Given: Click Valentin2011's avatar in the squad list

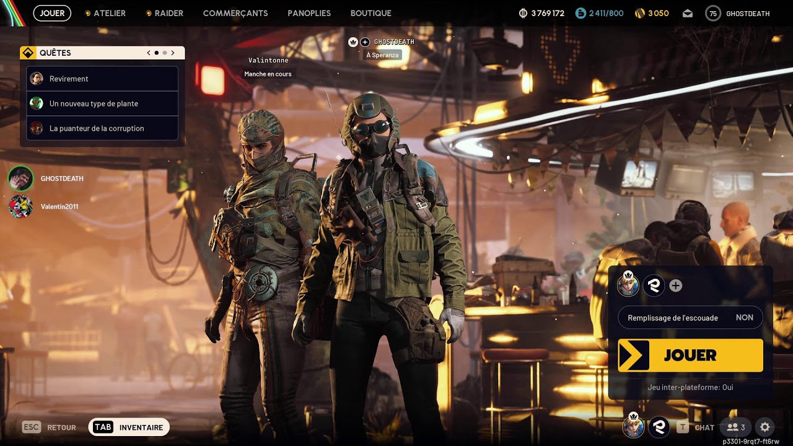Looking at the screenshot, I should tap(20, 206).
